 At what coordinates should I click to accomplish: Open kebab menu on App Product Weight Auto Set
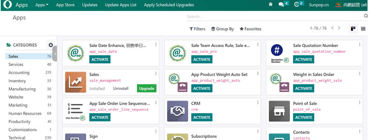(258, 73)
